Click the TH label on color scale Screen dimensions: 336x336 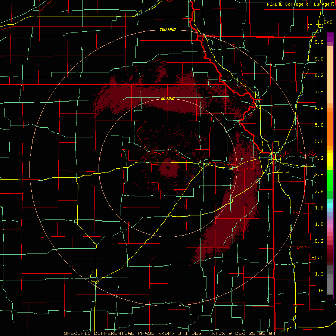pyautogui.click(x=321, y=291)
